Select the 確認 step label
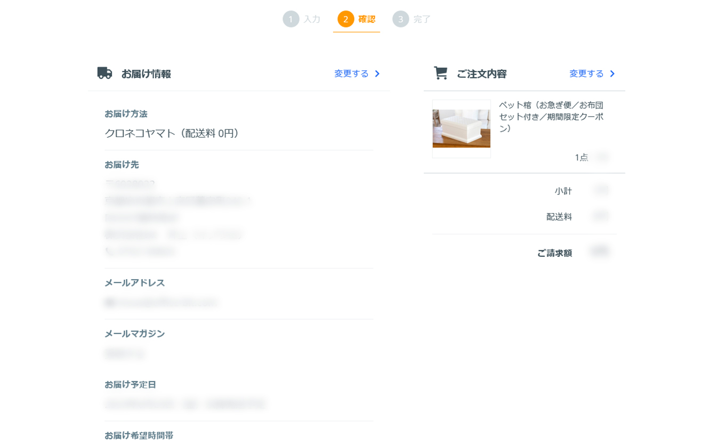 (x=367, y=19)
